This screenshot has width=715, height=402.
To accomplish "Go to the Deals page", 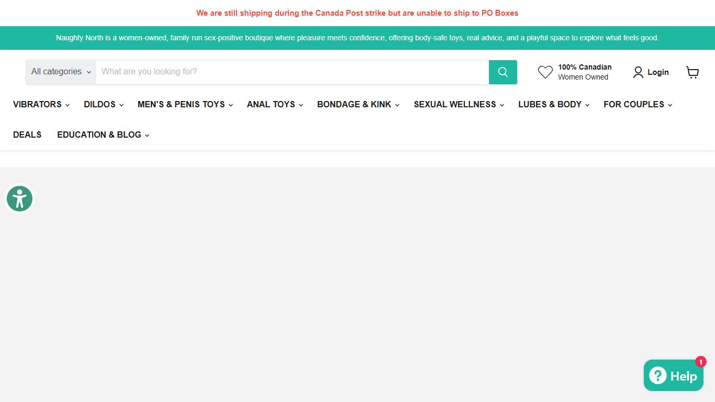I will pyautogui.click(x=27, y=135).
